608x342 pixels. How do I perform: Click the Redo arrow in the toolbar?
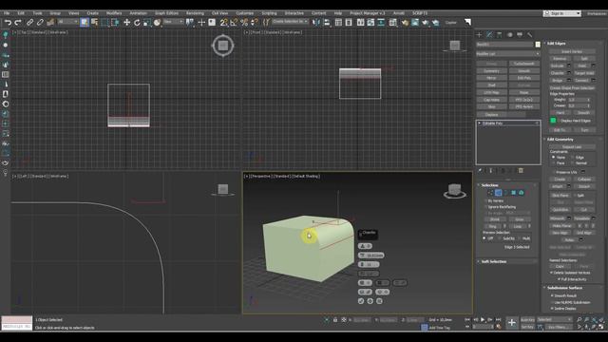[x=18, y=23]
